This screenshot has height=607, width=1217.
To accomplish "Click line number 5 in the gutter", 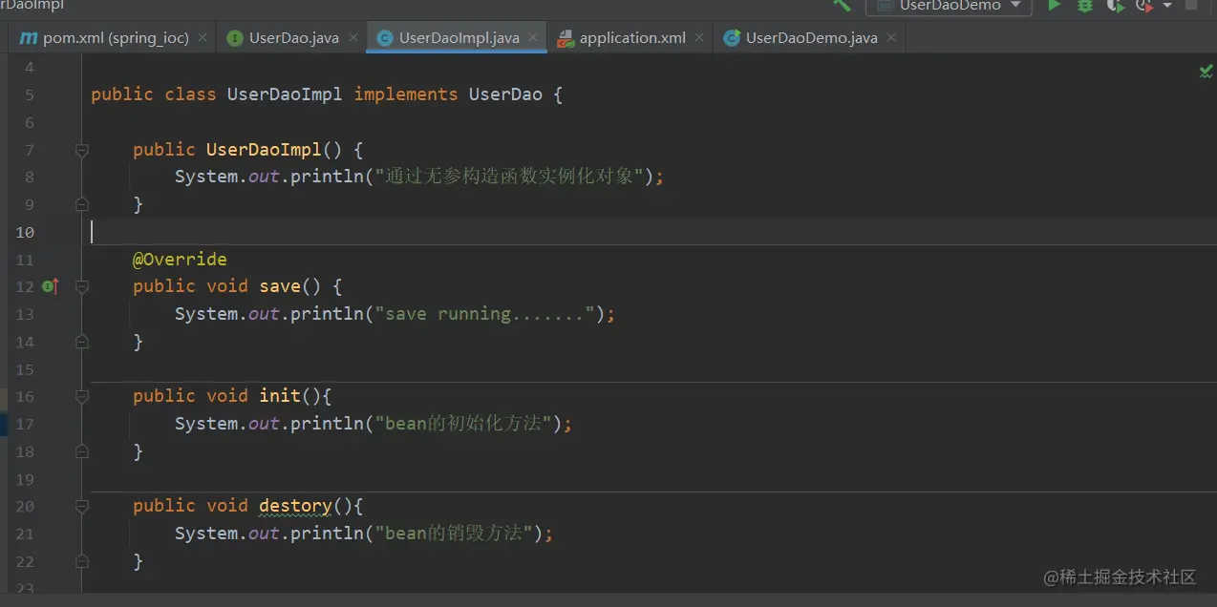I will tap(30, 94).
